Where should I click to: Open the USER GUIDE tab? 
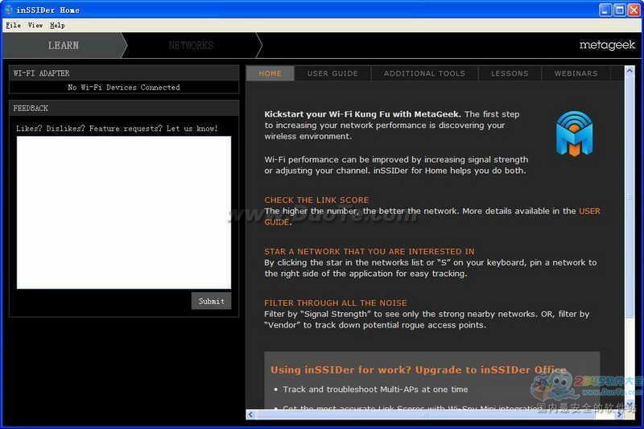(332, 73)
